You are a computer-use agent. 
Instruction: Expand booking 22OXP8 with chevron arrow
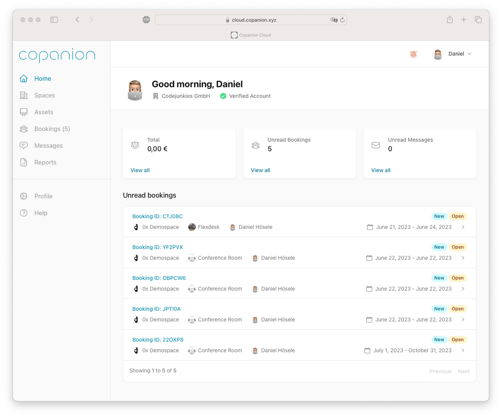point(463,350)
